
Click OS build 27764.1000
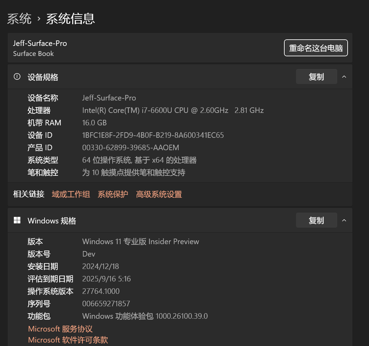coord(101,291)
